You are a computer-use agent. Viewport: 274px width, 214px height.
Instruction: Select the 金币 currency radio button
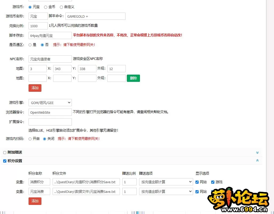point(46,7)
